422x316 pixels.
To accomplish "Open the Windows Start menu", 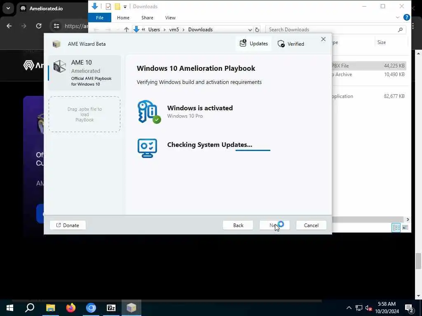I will coord(10,308).
